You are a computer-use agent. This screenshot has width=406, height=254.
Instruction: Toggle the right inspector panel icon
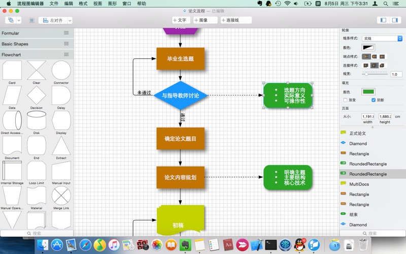point(395,20)
